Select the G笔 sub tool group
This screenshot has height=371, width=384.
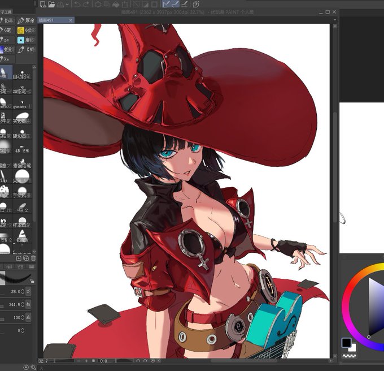(x=7, y=30)
